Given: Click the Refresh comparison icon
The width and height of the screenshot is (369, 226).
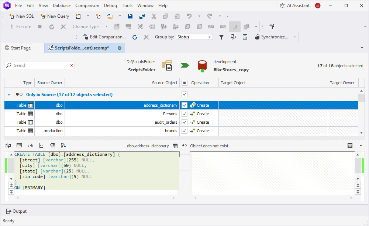Looking at the screenshot, I should click(x=135, y=37).
